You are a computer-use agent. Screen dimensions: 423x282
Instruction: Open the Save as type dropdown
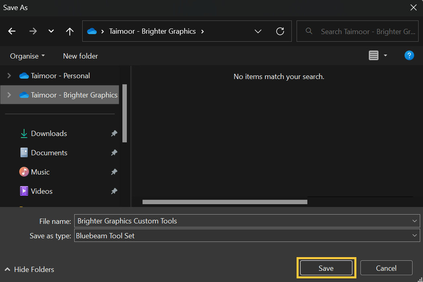[x=414, y=235]
